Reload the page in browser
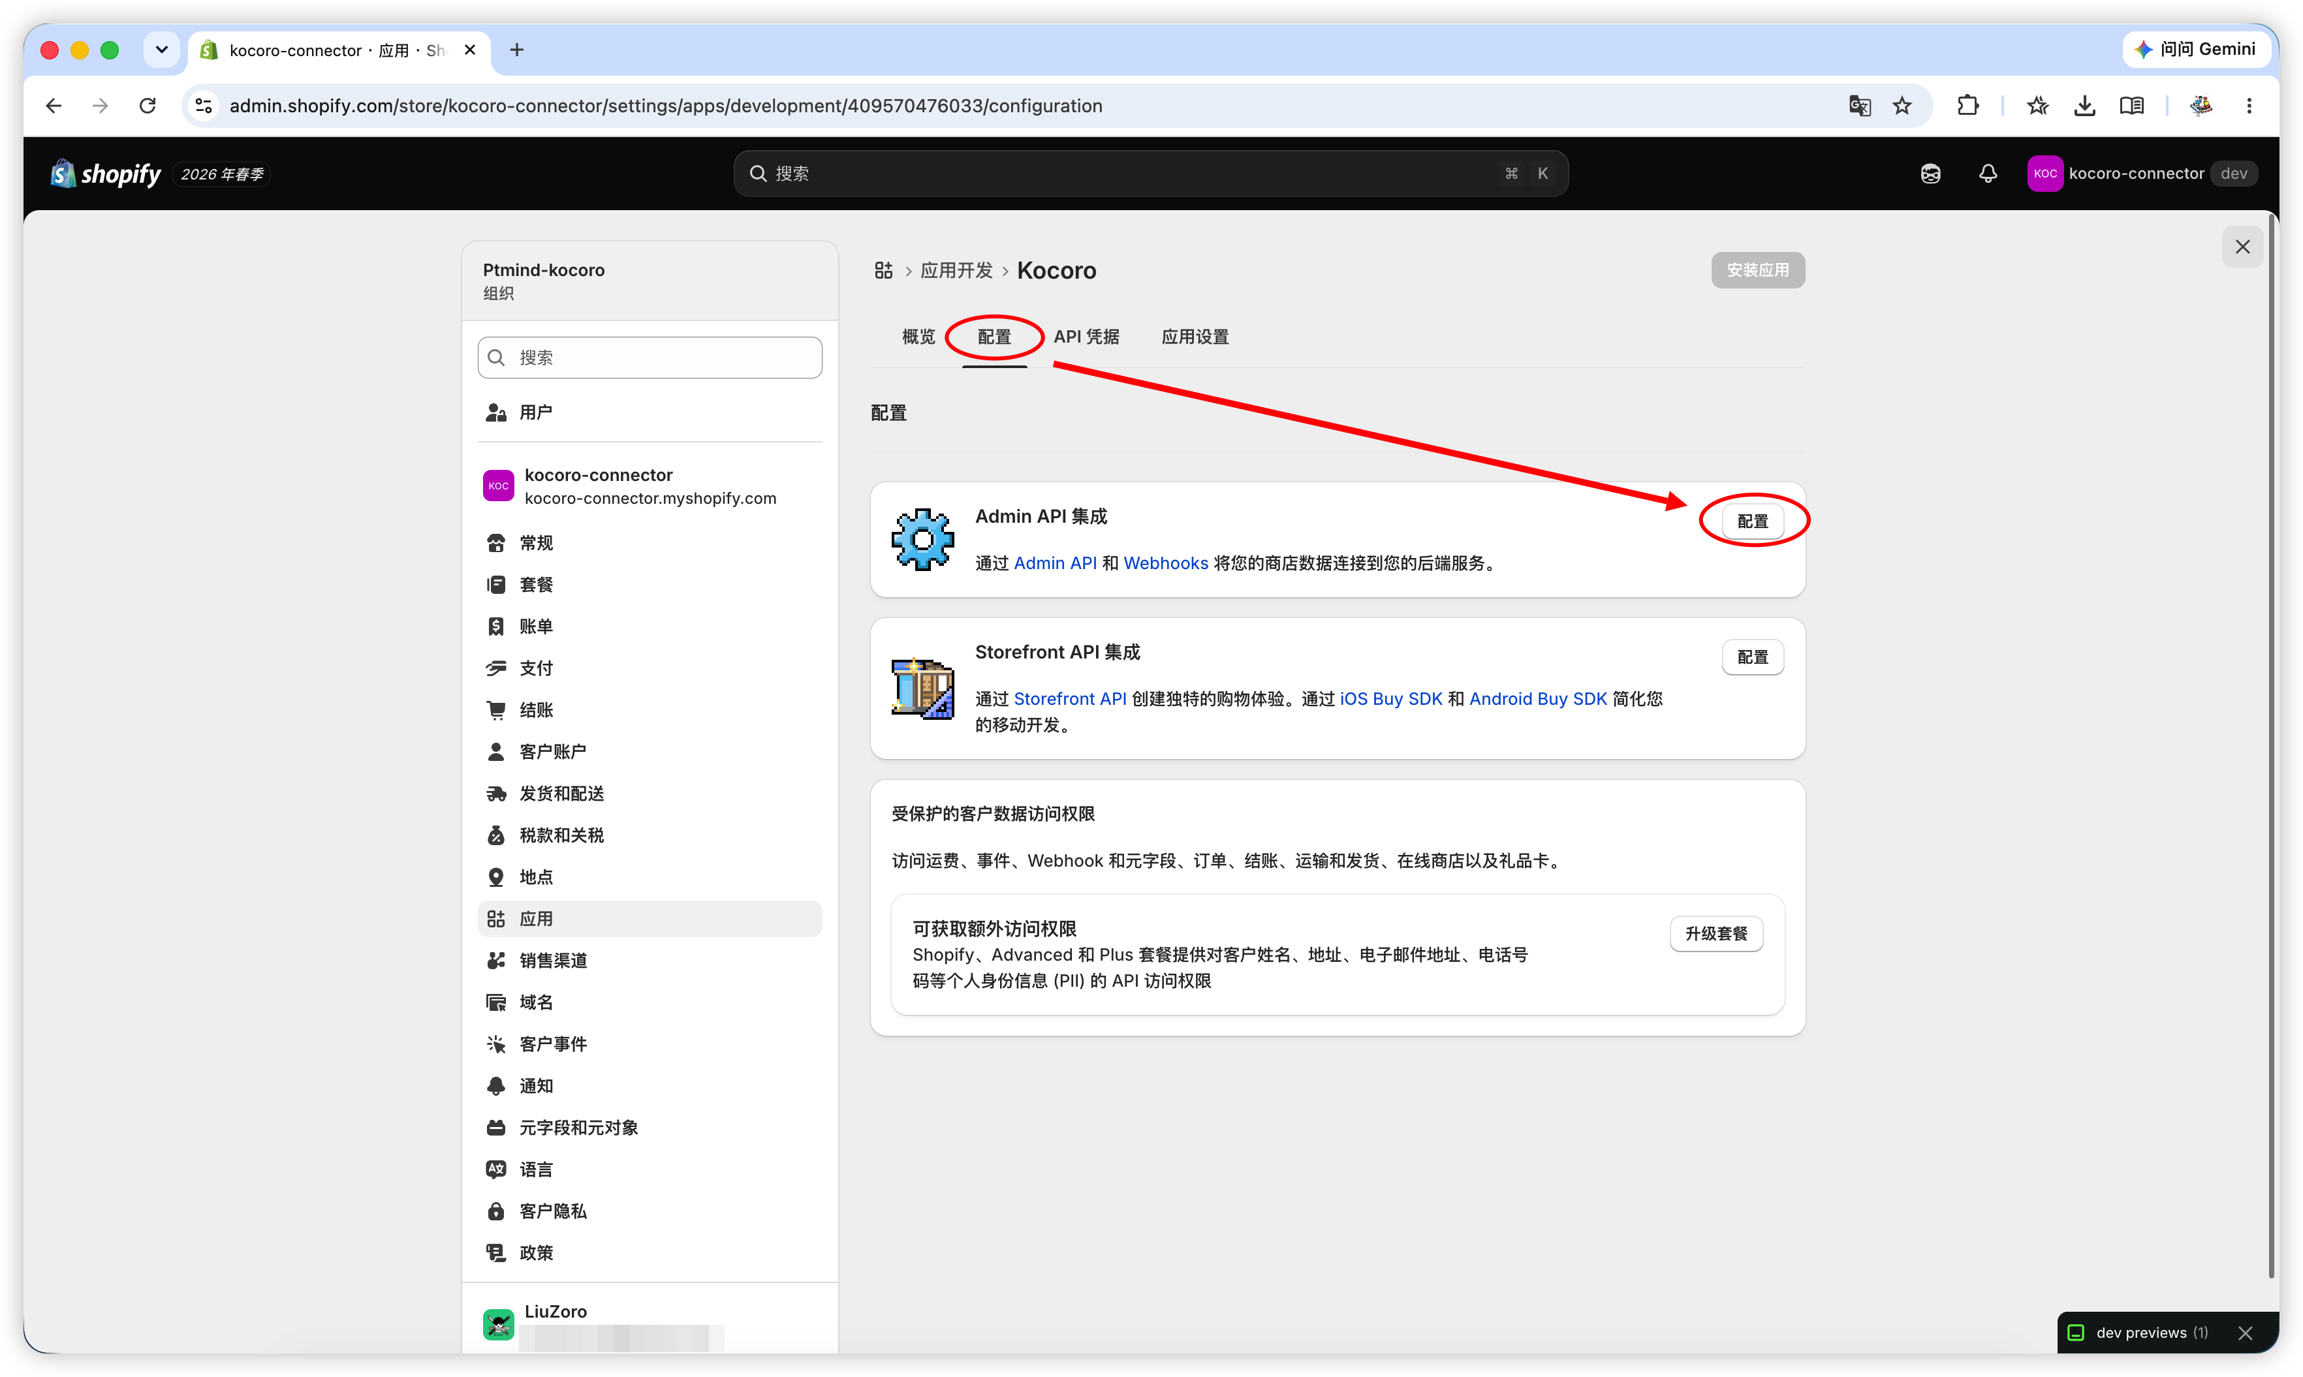The image size is (2303, 1377). pos(147,106)
